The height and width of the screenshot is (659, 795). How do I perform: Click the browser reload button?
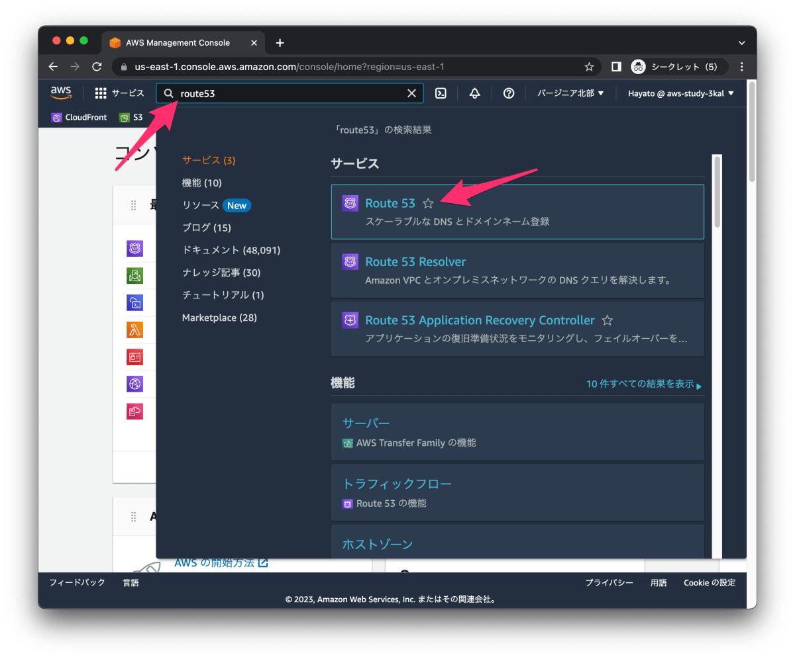pyautogui.click(x=97, y=67)
